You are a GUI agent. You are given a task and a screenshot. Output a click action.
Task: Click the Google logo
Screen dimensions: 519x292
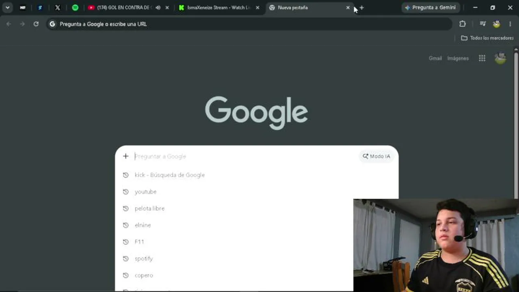(256, 112)
